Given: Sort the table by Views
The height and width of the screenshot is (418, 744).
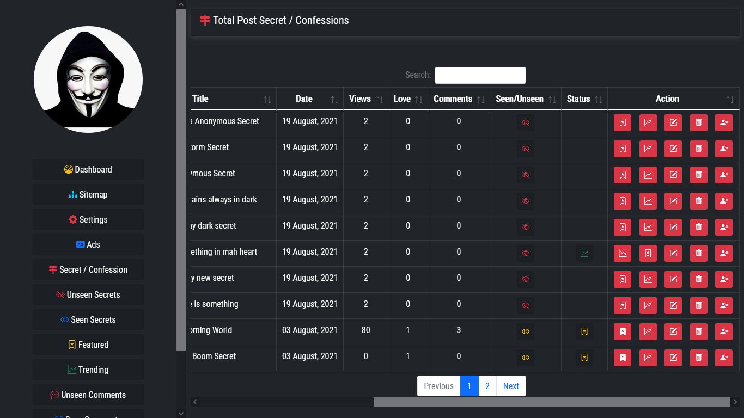Looking at the screenshot, I should (x=360, y=99).
